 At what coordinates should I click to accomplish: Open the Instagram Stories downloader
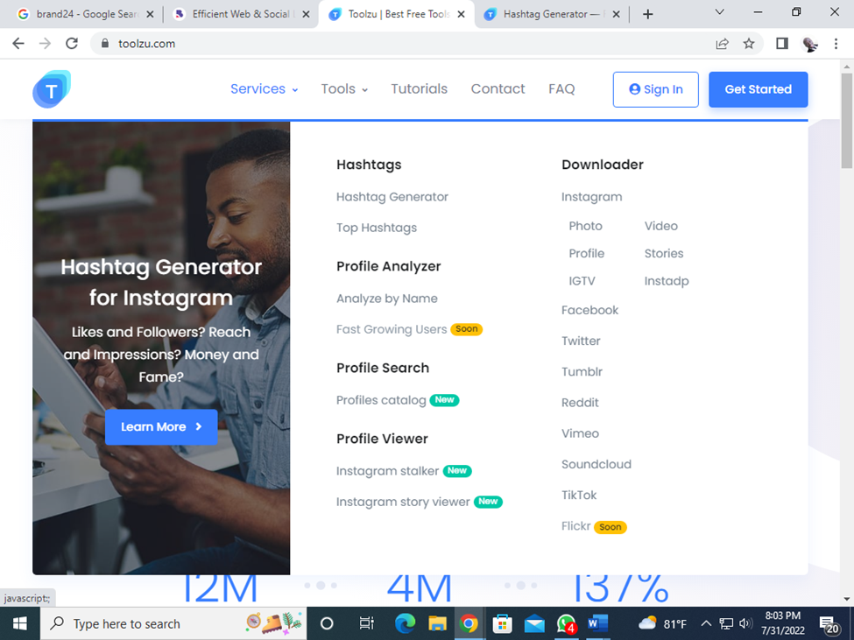(663, 254)
